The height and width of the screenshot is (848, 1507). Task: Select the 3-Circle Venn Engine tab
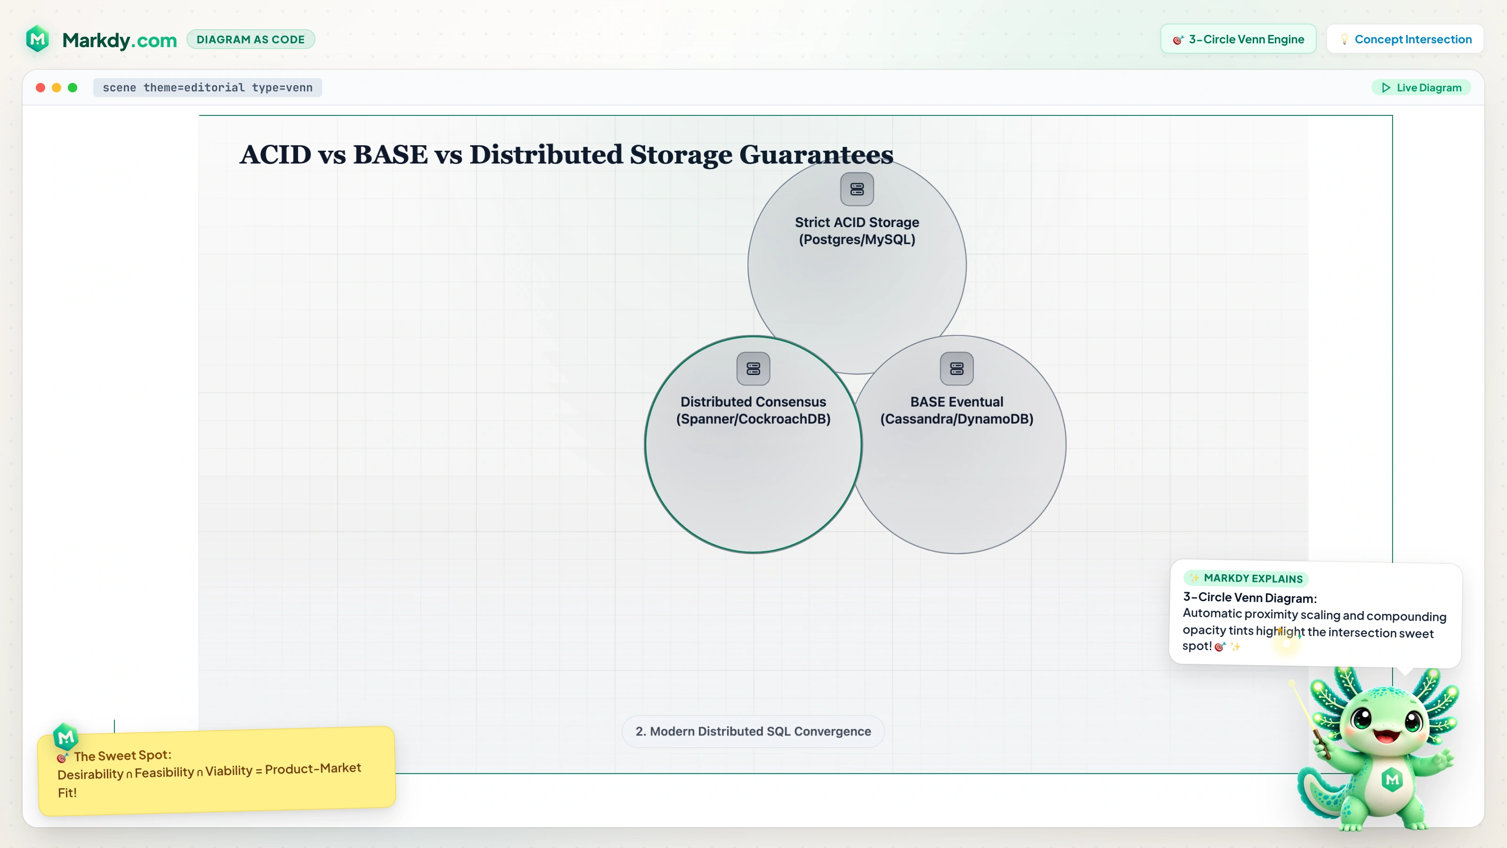coord(1238,39)
